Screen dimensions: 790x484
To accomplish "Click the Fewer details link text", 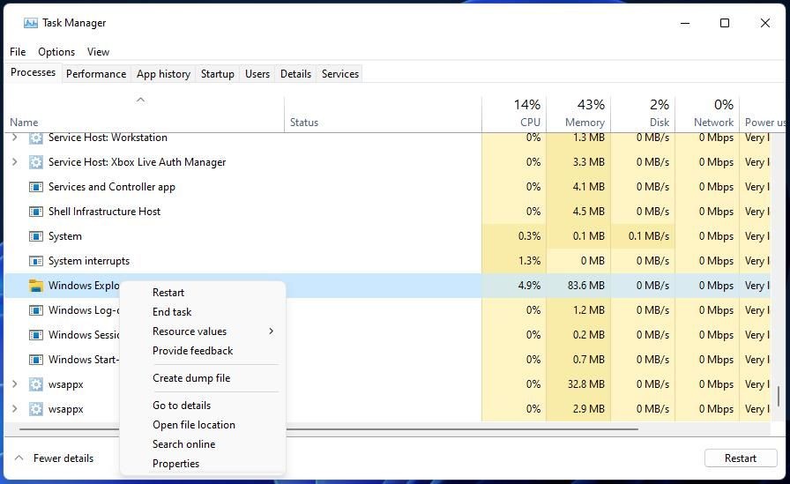I will 63,458.
